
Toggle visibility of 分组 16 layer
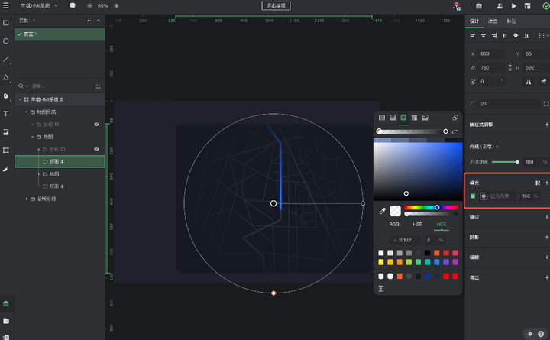(x=96, y=125)
